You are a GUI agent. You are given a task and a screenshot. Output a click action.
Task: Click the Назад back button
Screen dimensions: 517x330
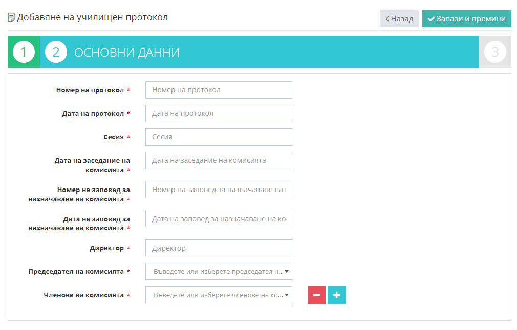pos(399,18)
